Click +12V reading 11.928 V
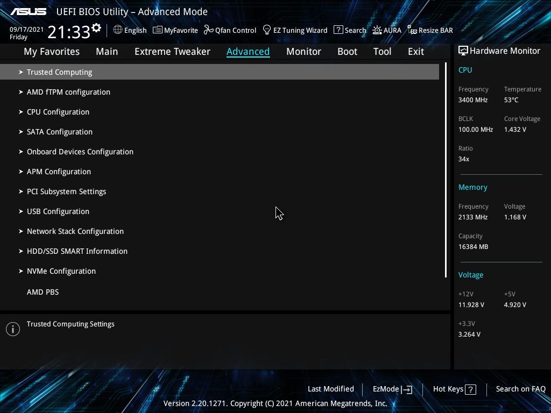551x413 pixels. pos(471,305)
